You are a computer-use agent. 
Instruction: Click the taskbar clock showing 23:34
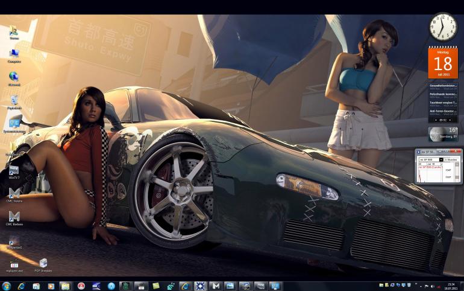(450, 286)
